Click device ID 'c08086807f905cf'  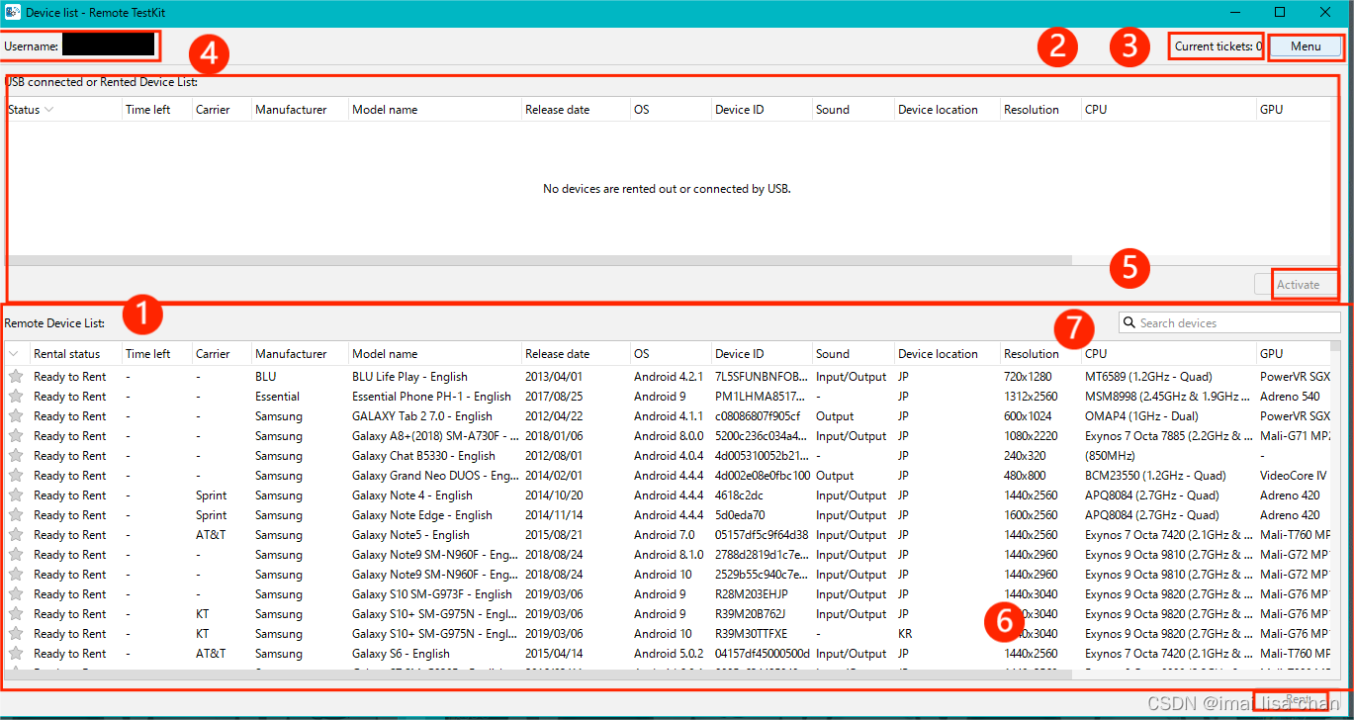[758, 415]
